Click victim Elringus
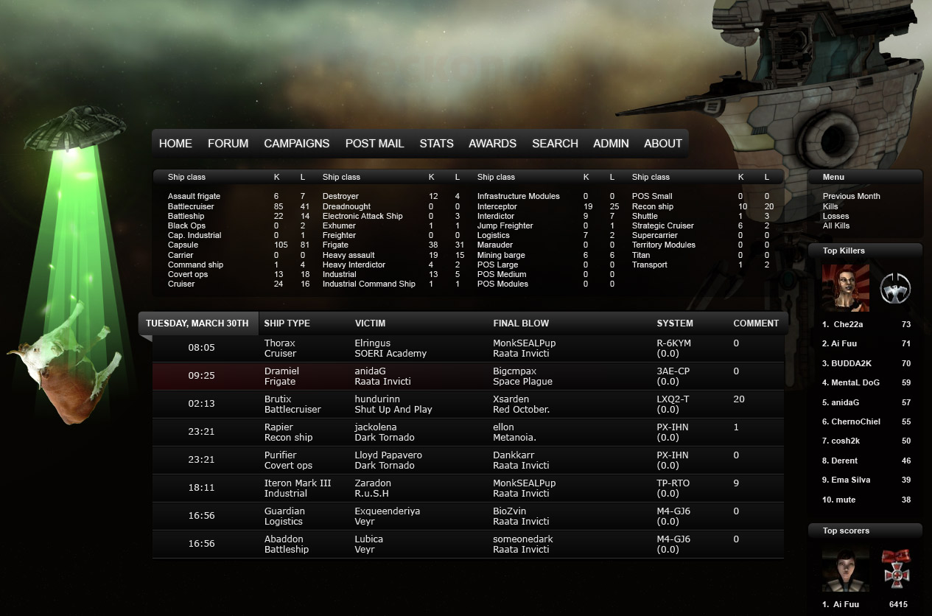The width and height of the screenshot is (932, 616). click(373, 343)
